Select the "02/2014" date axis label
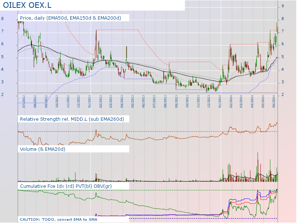The image size is (297, 223). point(231,101)
